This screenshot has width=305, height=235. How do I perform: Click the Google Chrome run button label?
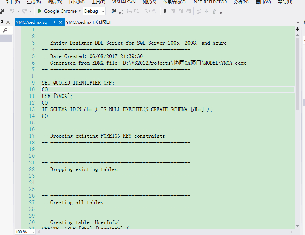tap(60, 11)
